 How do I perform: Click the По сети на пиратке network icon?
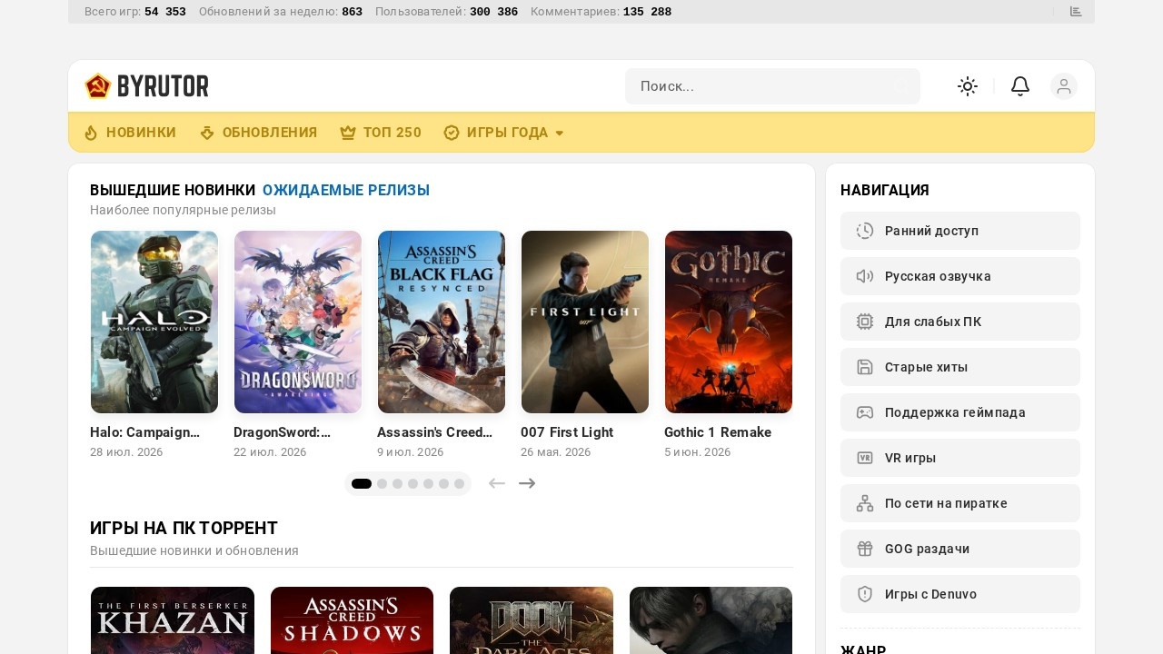point(865,503)
